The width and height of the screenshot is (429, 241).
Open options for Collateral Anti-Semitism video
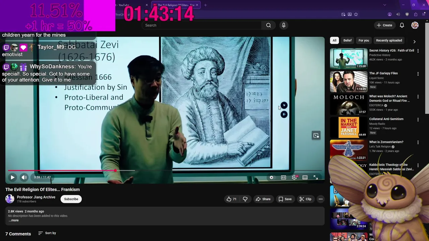pyautogui.click(x=418, y=119)
